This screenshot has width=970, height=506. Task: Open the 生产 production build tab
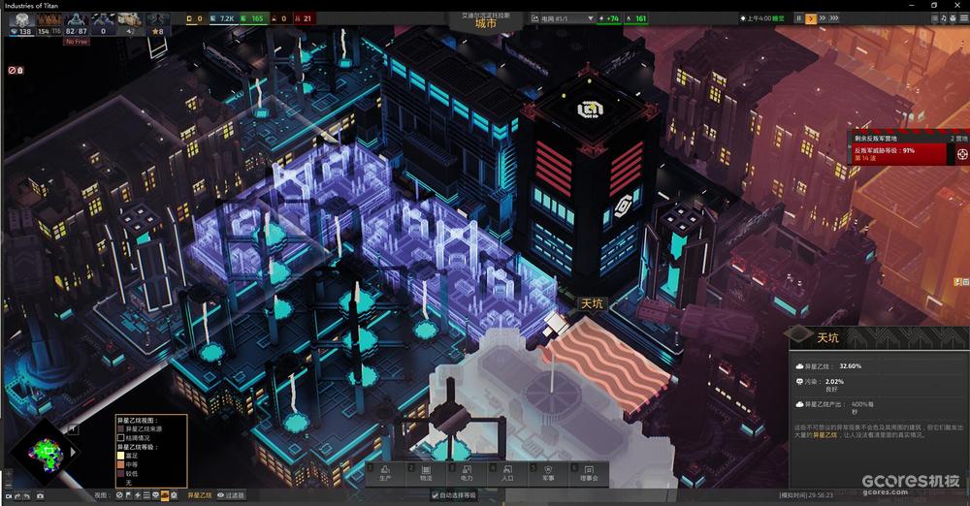385,473
